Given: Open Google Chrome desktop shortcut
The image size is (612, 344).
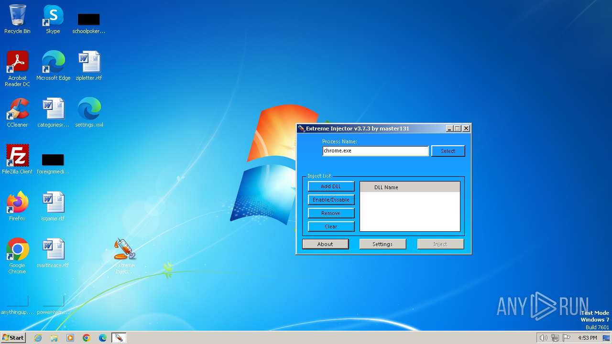Looking at the screenshot, I should tap(17, 256).
